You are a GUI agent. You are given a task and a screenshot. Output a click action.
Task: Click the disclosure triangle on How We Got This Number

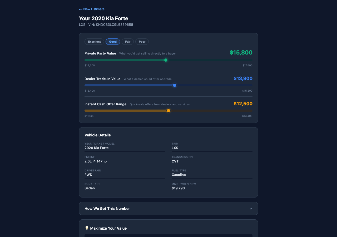click(251, 208)
